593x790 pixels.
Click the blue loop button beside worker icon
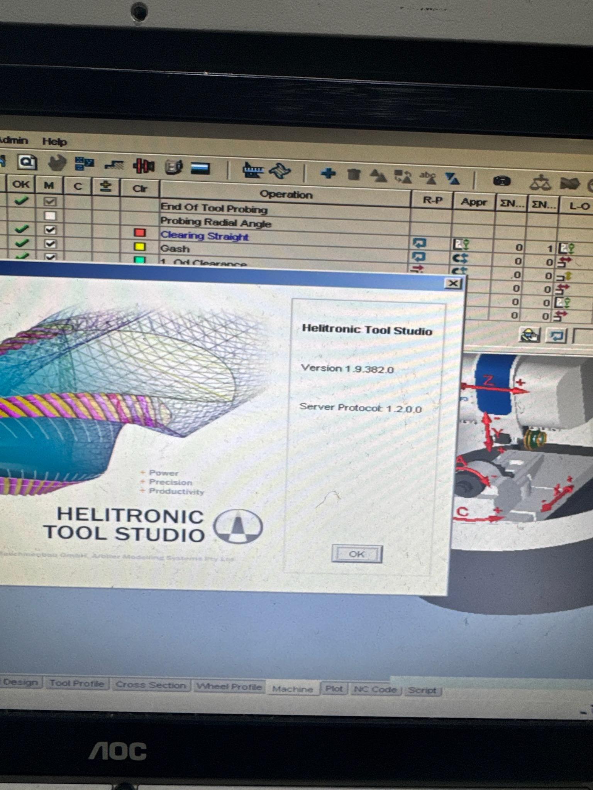556,336
